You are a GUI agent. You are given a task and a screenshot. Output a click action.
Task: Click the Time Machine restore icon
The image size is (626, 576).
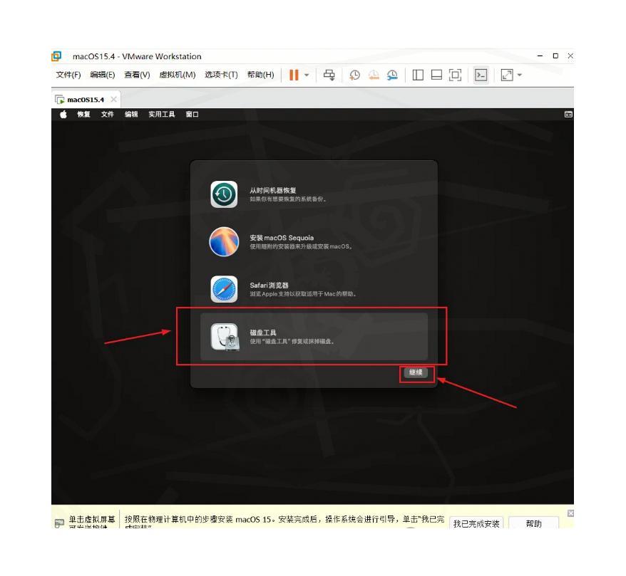[x=224, y=194]
